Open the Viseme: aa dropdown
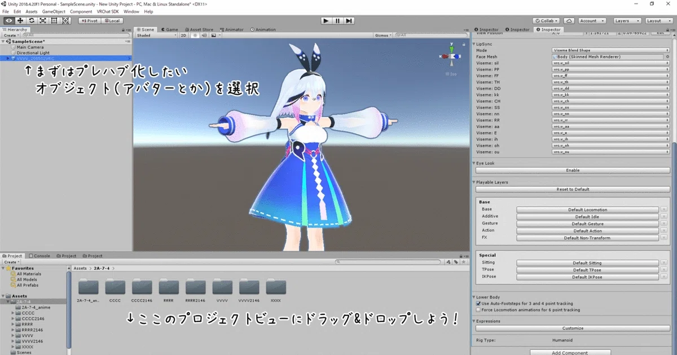 coord(610,126)
